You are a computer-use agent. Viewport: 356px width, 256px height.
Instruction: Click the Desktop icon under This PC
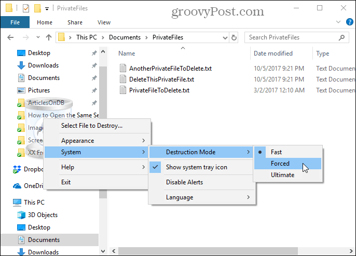(21, 227)
